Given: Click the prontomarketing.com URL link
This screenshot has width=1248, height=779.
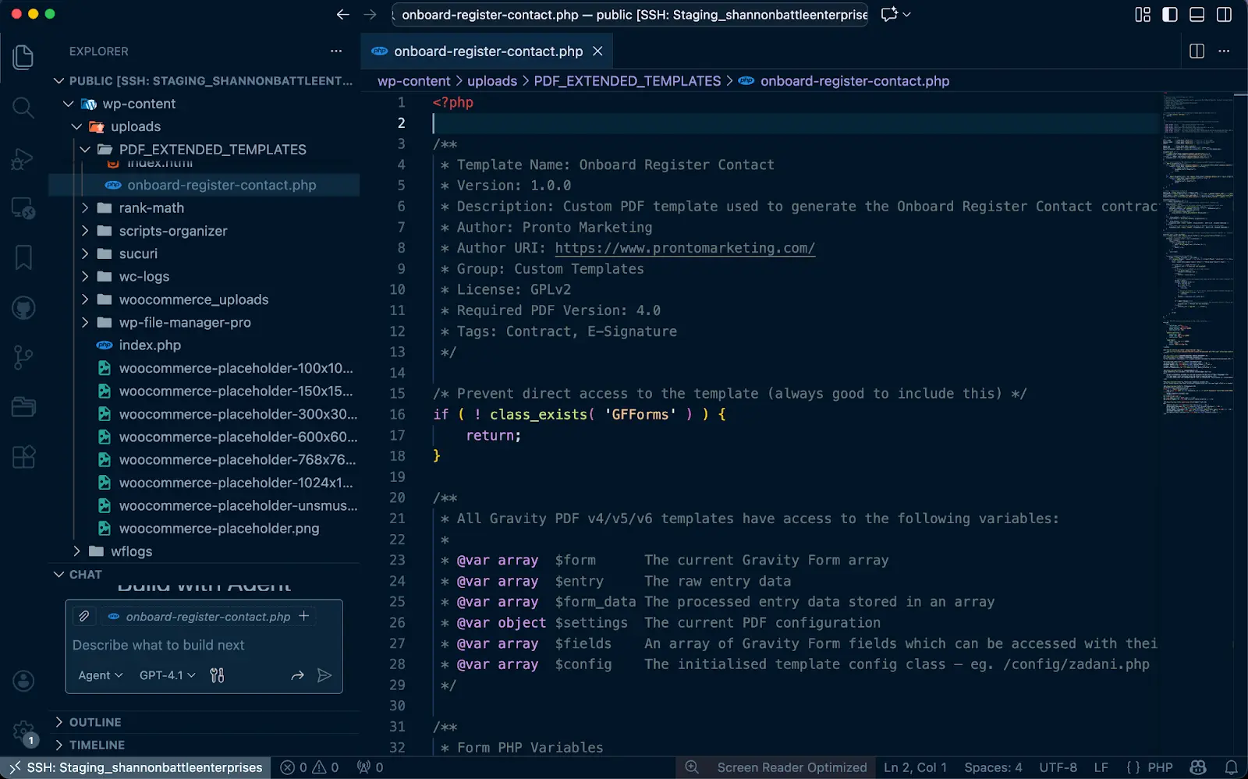Looking at the screenshot, I should (684, 248).
